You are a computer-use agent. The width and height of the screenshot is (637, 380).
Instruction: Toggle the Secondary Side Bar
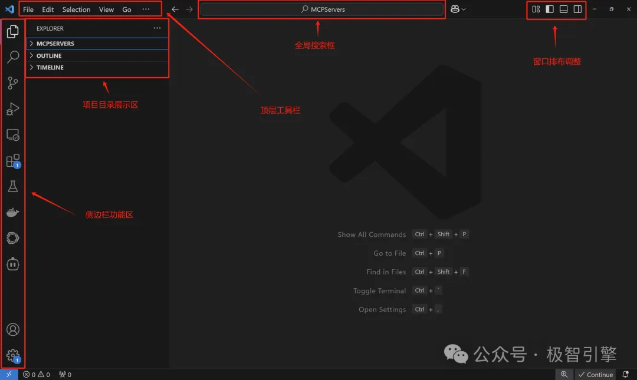coord(577,9)
